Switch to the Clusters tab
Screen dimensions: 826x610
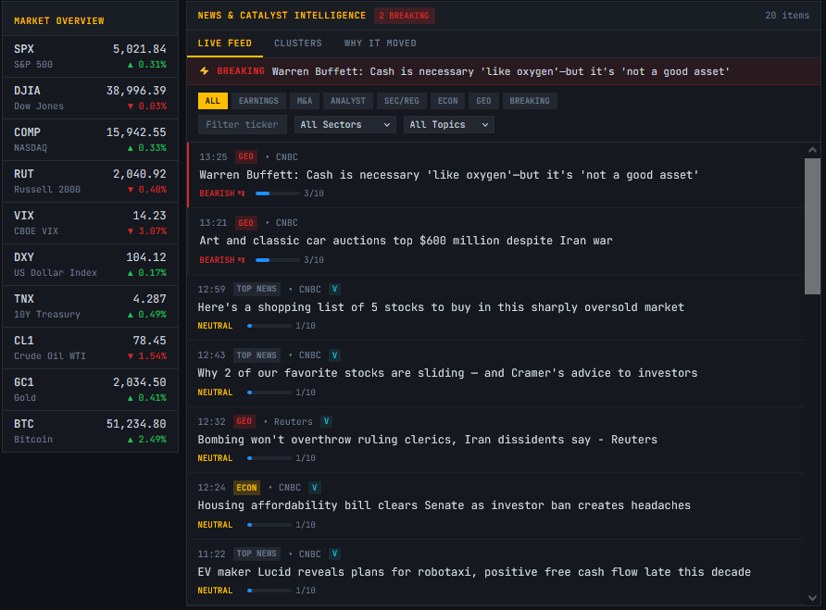coord(298,44)
